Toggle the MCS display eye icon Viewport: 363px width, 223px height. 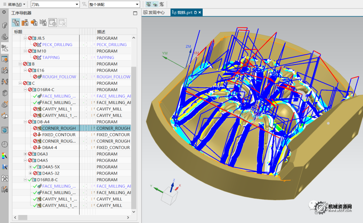coord(149,4)
